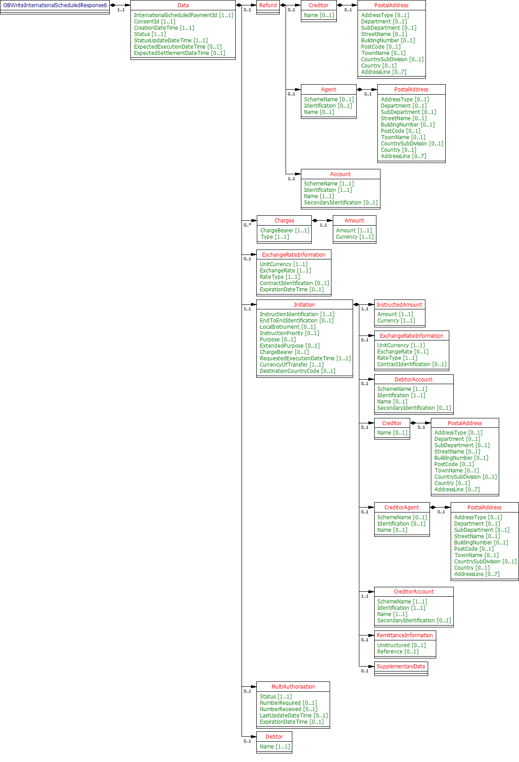Click the Refund class title
519x762 pixels.
pyautogui.click(x=268, y=5)
